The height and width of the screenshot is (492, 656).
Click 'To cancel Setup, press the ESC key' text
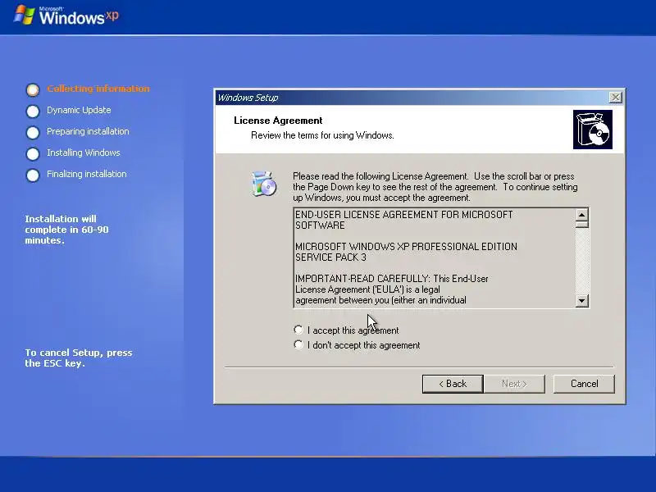(79, 358)
